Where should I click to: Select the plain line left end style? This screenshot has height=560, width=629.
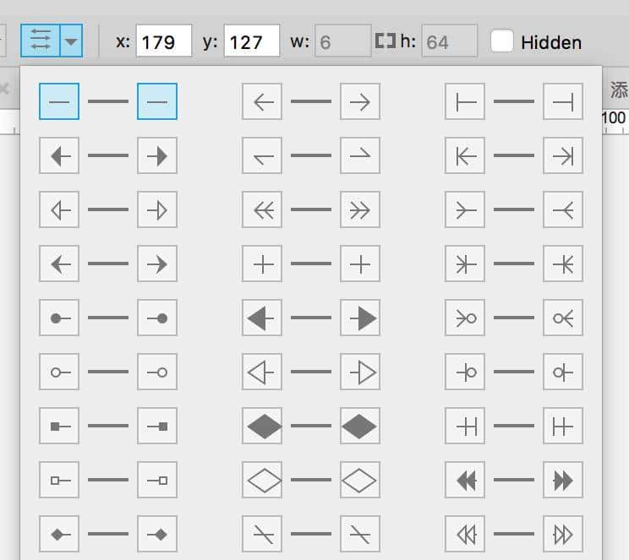coord(59,102)
